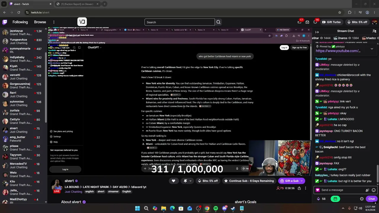Open the Twitch inbox envelope icon
Screen dimensions: 379x213
tap(307, 22)
